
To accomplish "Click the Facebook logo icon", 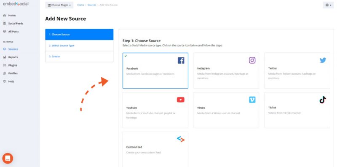I will coord(181,60).
